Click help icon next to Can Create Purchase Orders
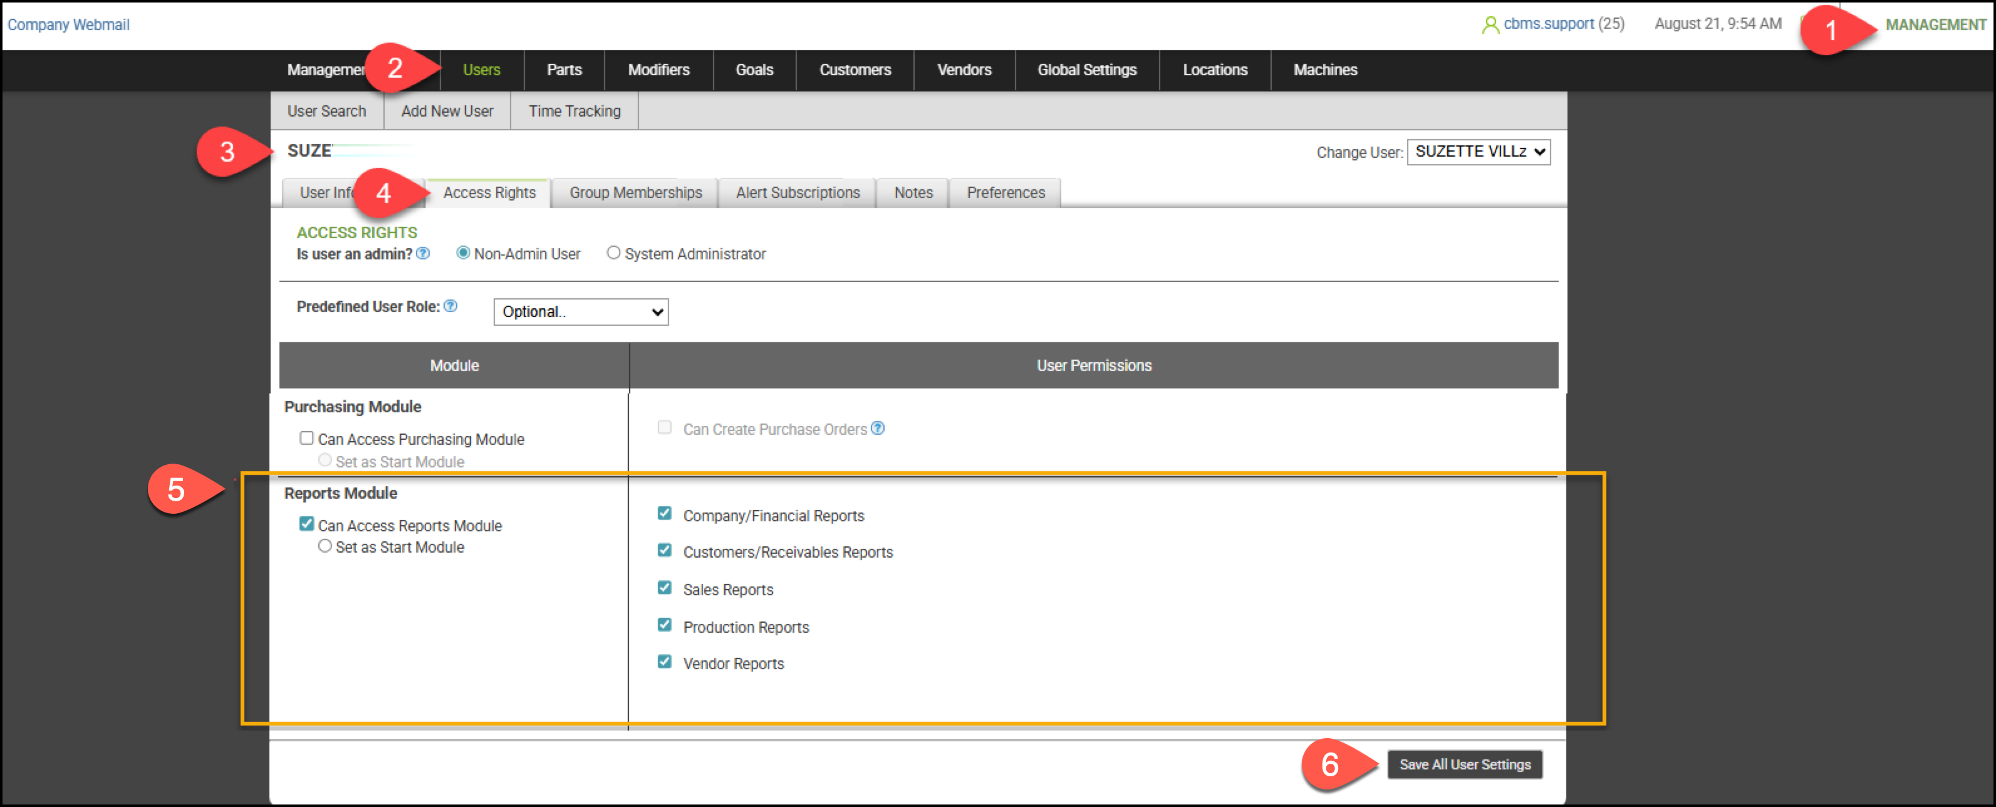Viewport: 1996px width, 807px height. click(877, 428)
